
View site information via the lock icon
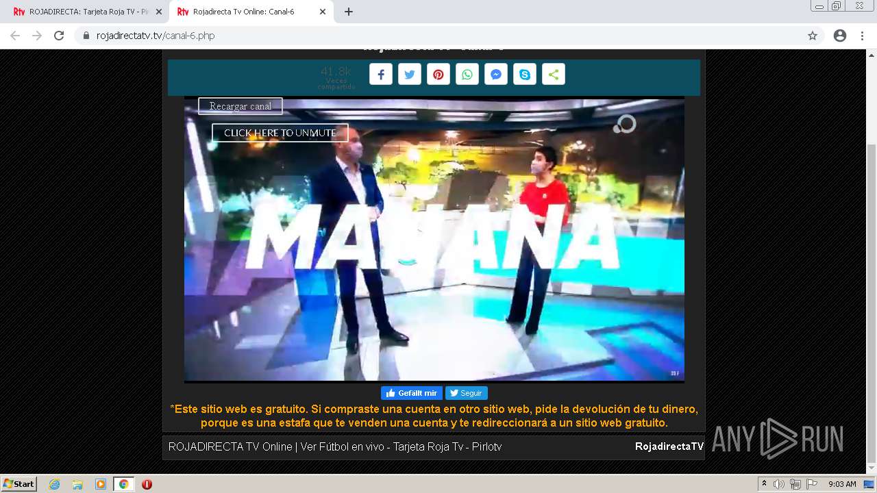coord(86,36)
